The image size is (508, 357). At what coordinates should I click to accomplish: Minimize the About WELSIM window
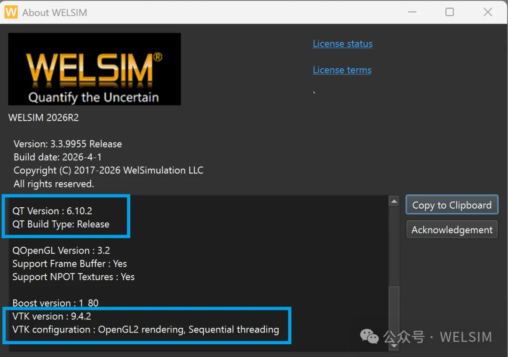(412, 12)
